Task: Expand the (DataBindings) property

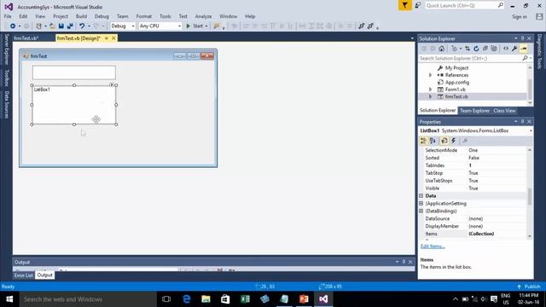Action: point(421,211)
